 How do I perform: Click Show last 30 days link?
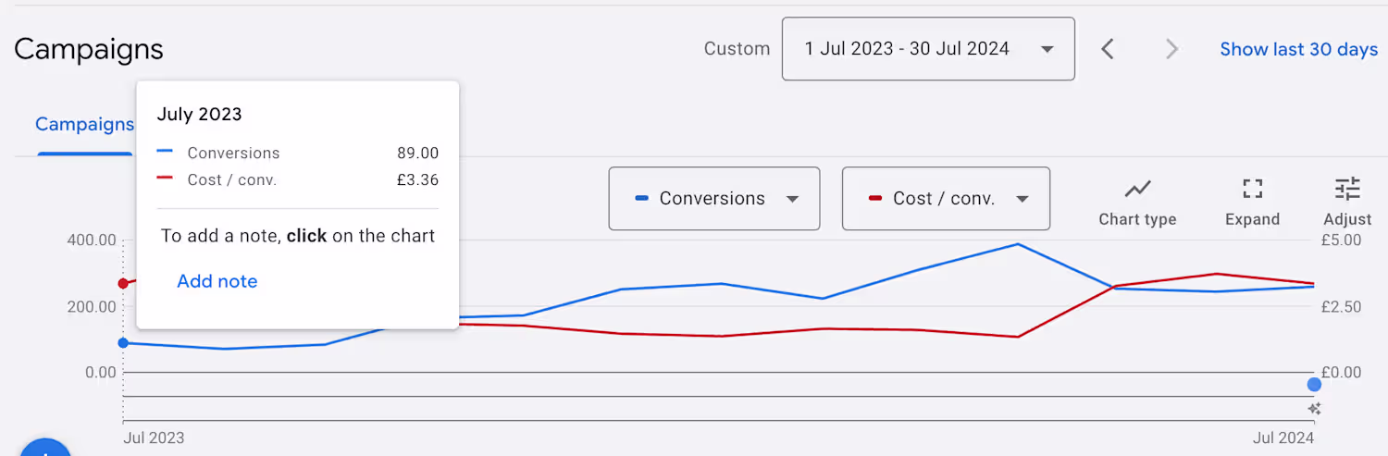1298,49
